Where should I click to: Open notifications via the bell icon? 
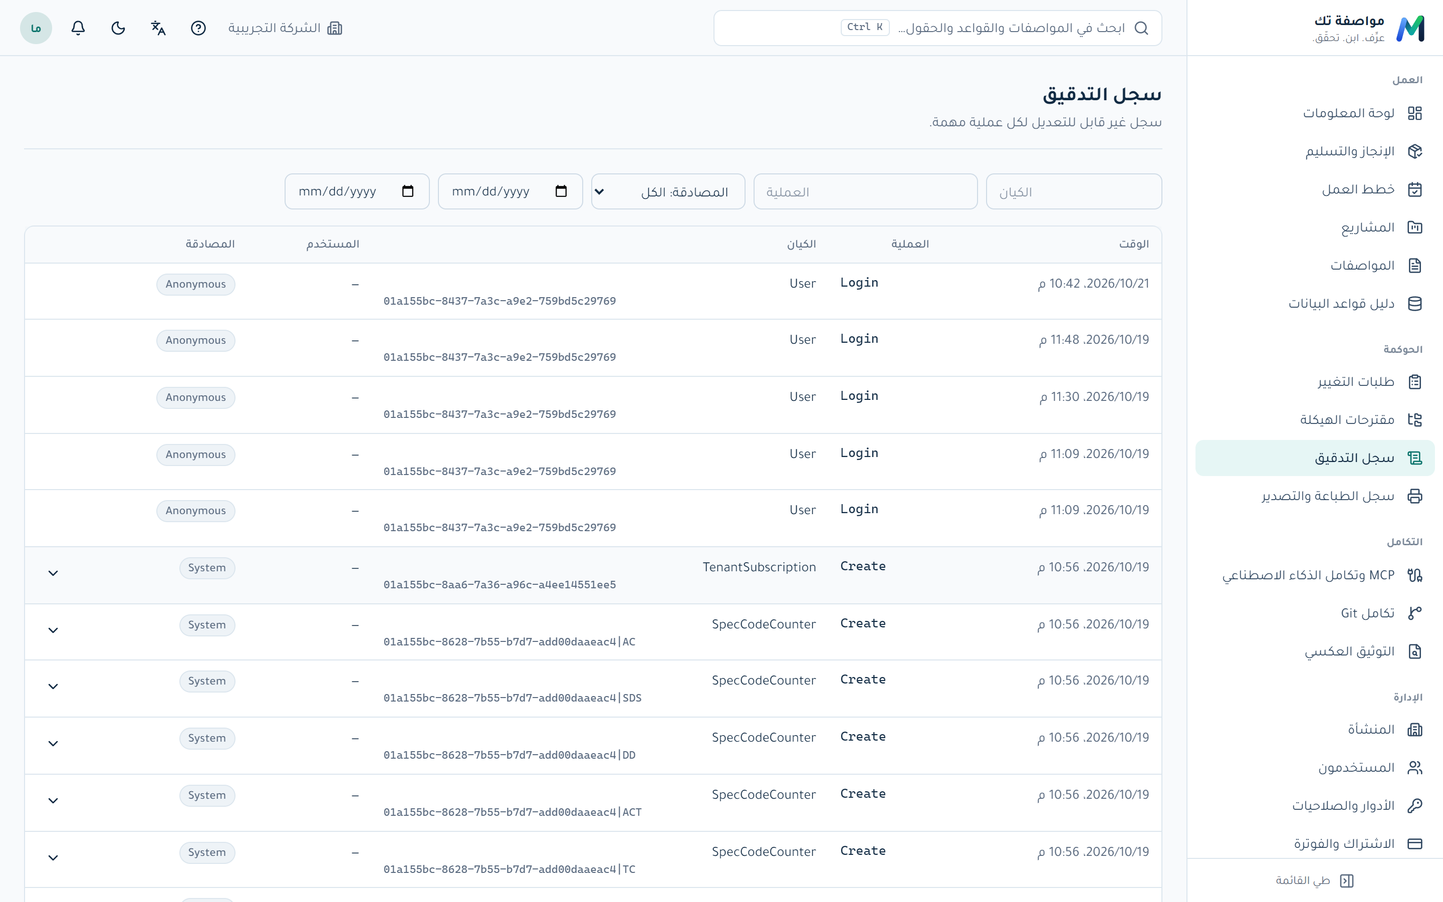(78, 28)
